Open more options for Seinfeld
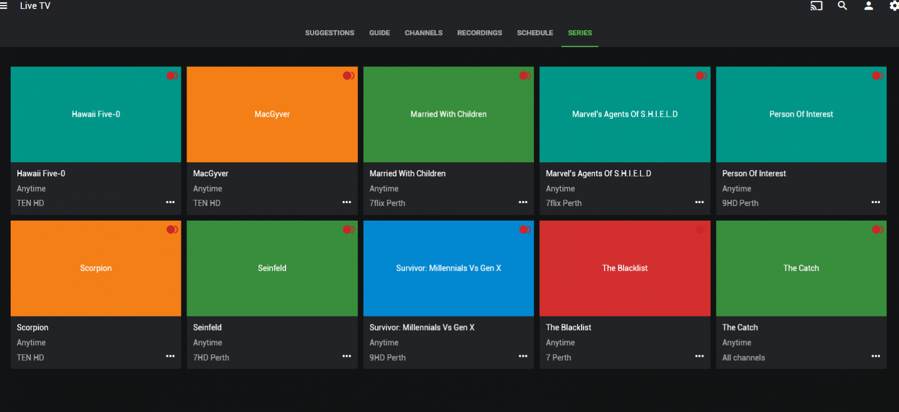 click(x=347, y=356)
